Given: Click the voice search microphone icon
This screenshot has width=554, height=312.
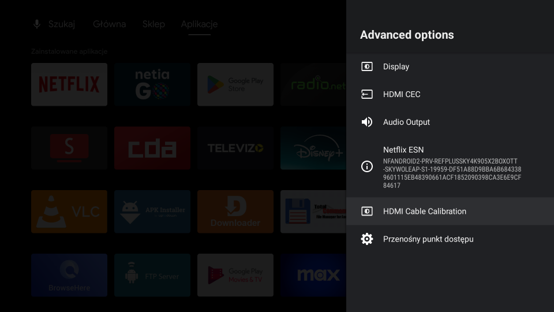Looking at the screenshot, I should 37,24.
